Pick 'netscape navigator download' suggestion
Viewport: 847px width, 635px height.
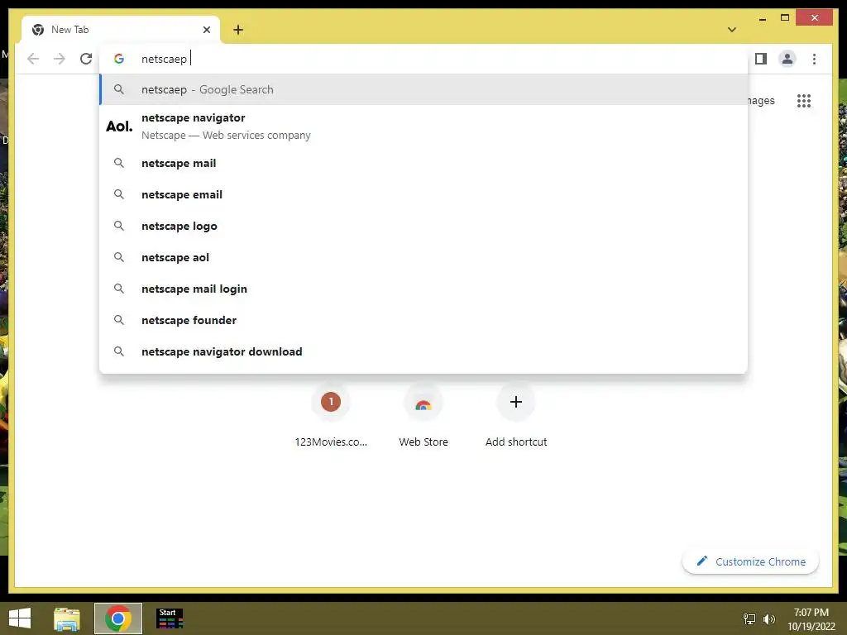click(x=423, y=351)
